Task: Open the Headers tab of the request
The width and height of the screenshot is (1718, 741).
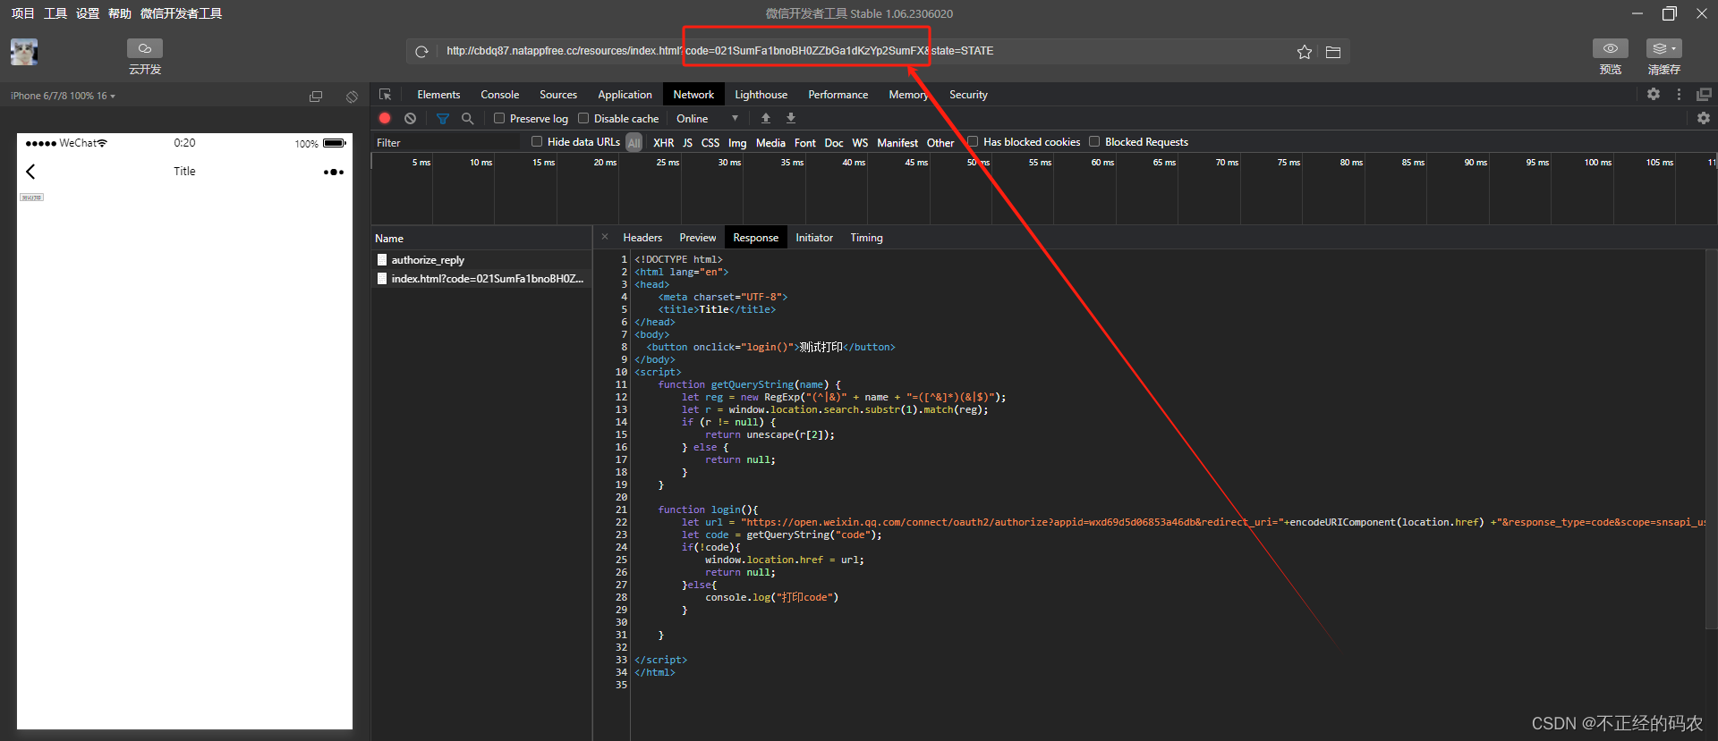Action: [x=642, y=237]
